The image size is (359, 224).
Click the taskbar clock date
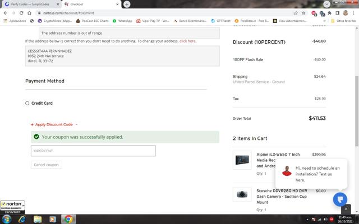(345, 219)
